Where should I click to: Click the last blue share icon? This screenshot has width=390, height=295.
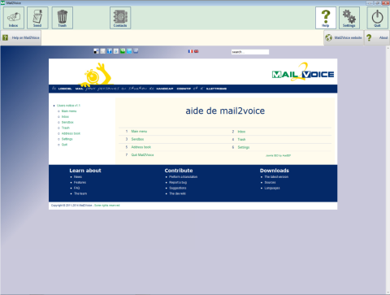coord(136,51)
